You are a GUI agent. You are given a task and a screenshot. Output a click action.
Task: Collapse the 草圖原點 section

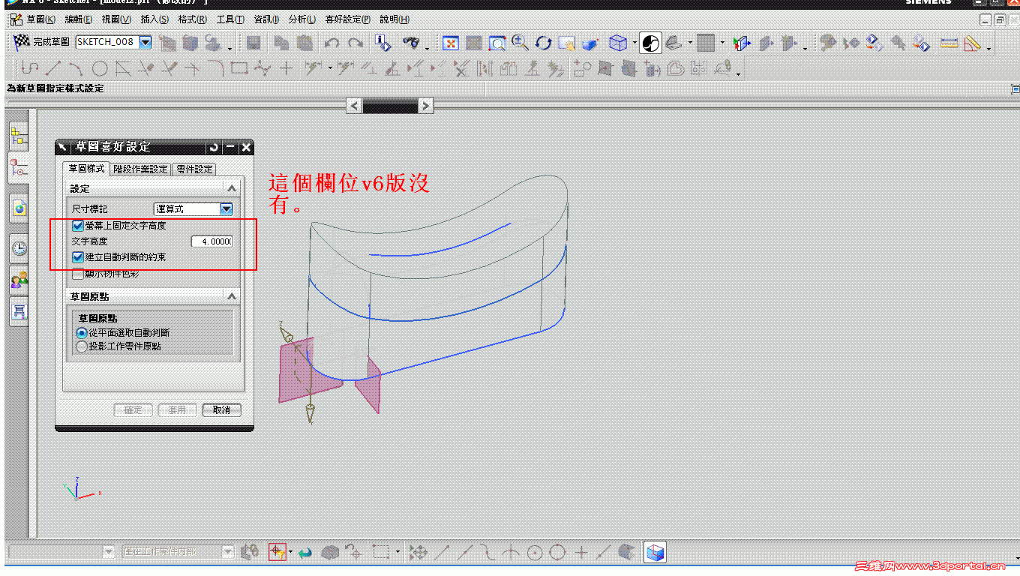coord(232,297)
